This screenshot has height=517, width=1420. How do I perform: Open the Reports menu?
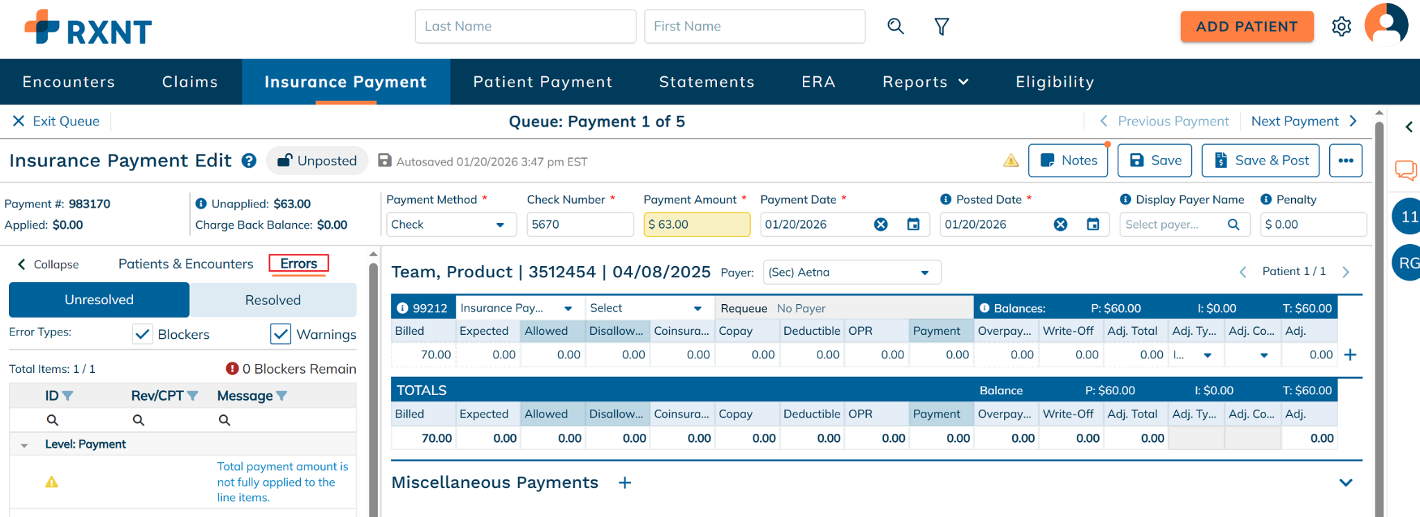tap(925, 82)
